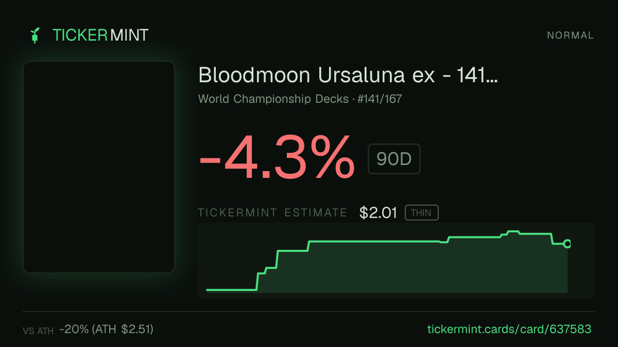618x347 pixels.
Task: Click the NORMAL variant label
Action: [570, 35]
